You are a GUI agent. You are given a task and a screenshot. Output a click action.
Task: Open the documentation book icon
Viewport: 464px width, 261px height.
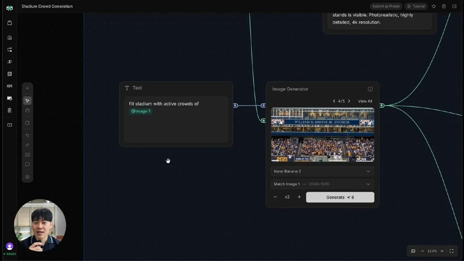[10, 125]
